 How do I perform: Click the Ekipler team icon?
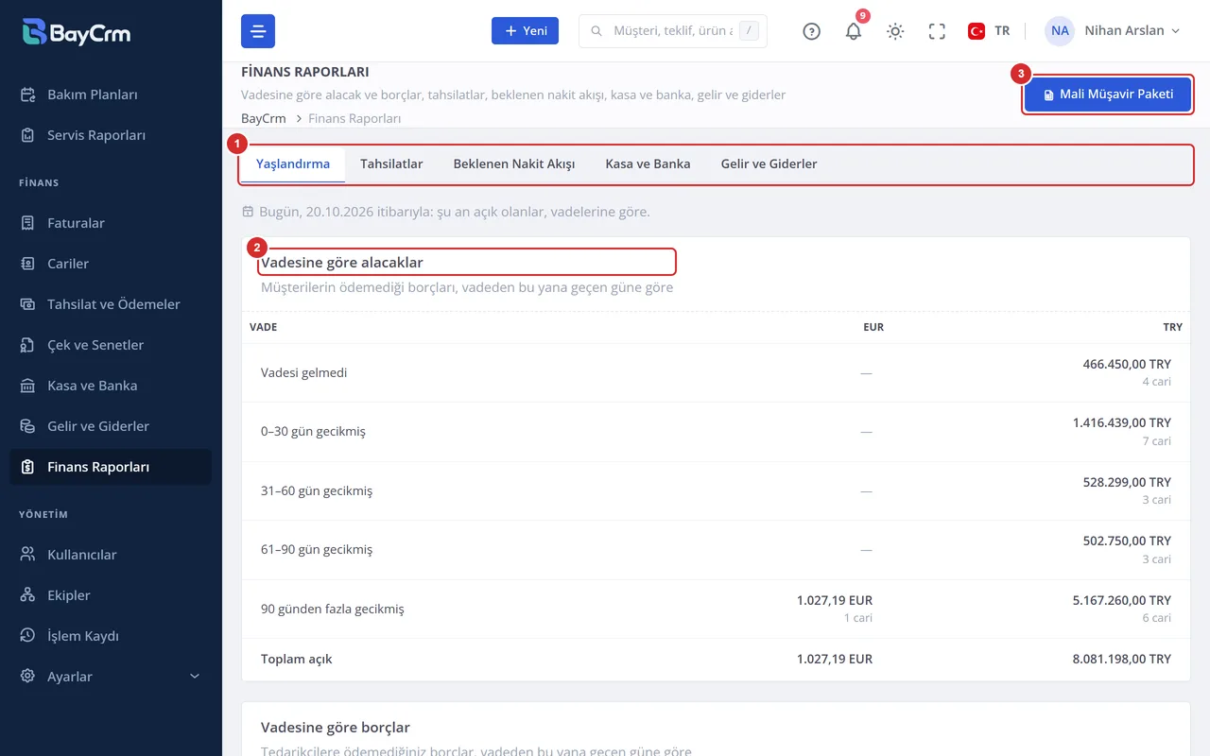point(28,595)
